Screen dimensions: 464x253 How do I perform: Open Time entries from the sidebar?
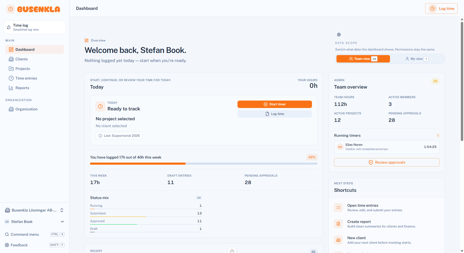[x=35, y=78]
